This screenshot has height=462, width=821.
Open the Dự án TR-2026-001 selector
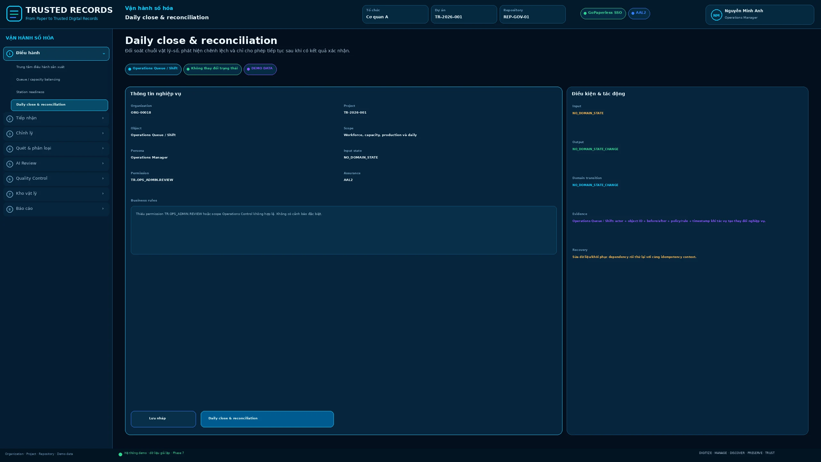click(464, 14)
